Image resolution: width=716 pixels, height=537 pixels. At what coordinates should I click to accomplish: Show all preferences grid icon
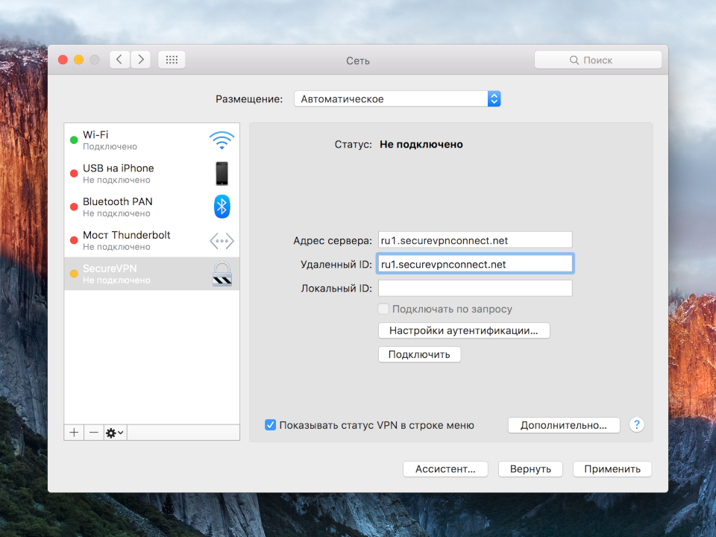[x=172, y=60]
